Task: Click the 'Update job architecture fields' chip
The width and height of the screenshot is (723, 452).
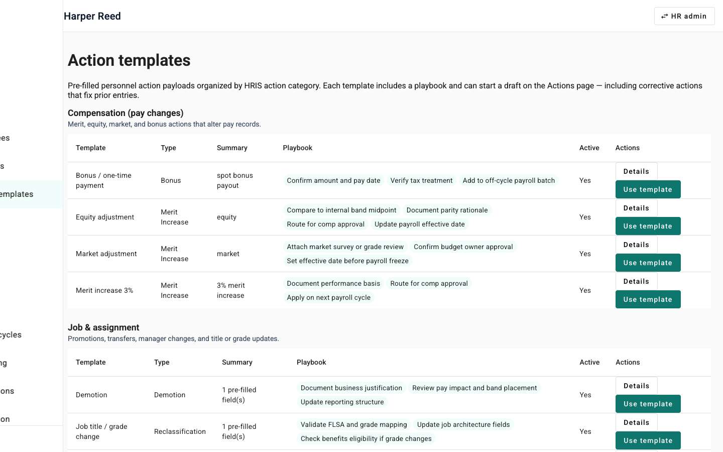Action: (x=463, y=424)
